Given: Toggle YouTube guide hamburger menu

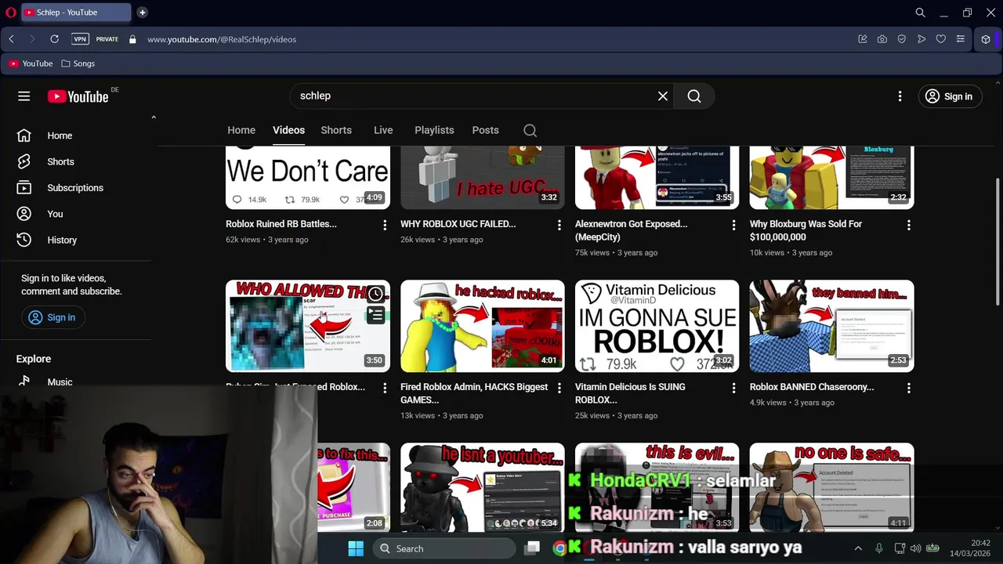Looking at the screenshot, I should [x=24, y=96].
